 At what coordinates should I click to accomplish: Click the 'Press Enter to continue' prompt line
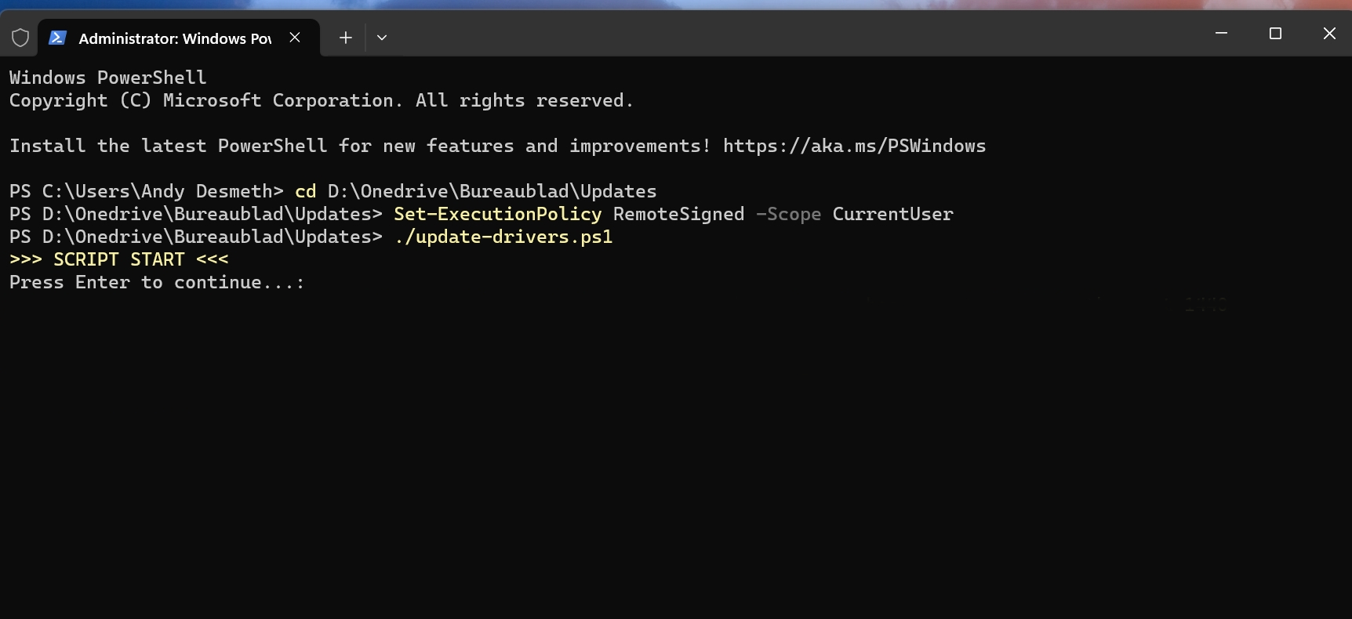tap(157, 282)
